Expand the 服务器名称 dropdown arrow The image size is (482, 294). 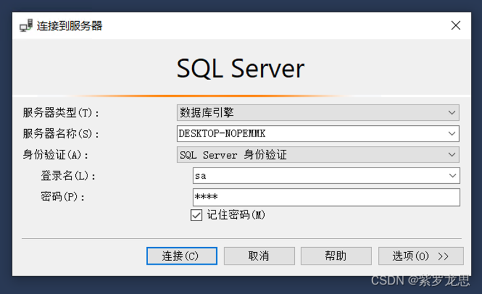[451, 133]
